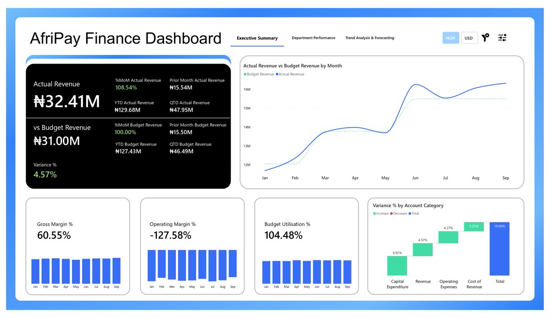
Task: Select the May bar in Gross Margin chart
Action: click(x=76, y=272)
